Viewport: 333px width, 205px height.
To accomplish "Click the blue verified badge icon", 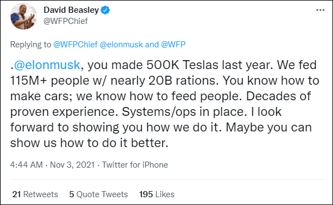I will 105,10.
